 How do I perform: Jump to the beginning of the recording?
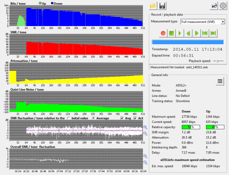pos(205,33)
